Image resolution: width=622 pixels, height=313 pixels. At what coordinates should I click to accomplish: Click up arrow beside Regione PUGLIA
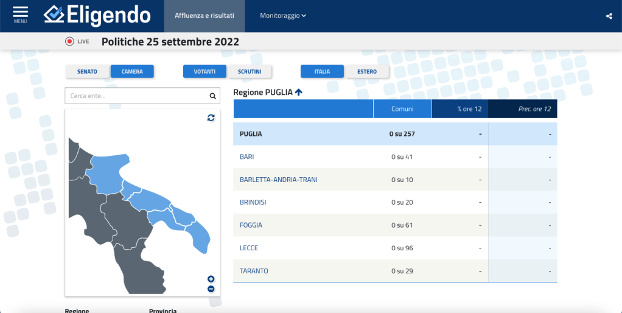tap(299, 93)
